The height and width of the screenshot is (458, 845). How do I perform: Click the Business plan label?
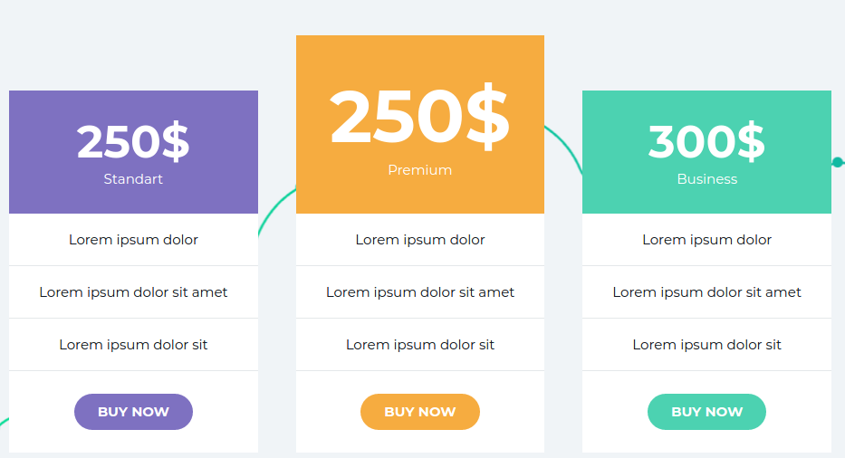[x=706, y=179]
